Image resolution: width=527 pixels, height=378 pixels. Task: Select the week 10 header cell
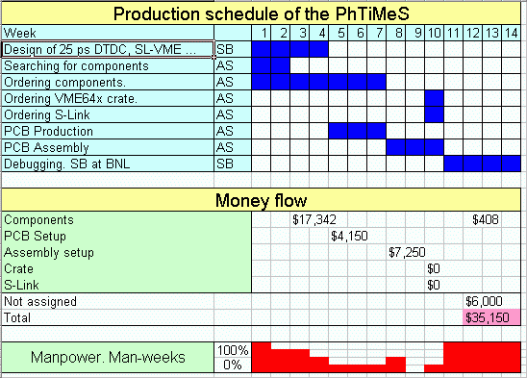coord(435,33)
